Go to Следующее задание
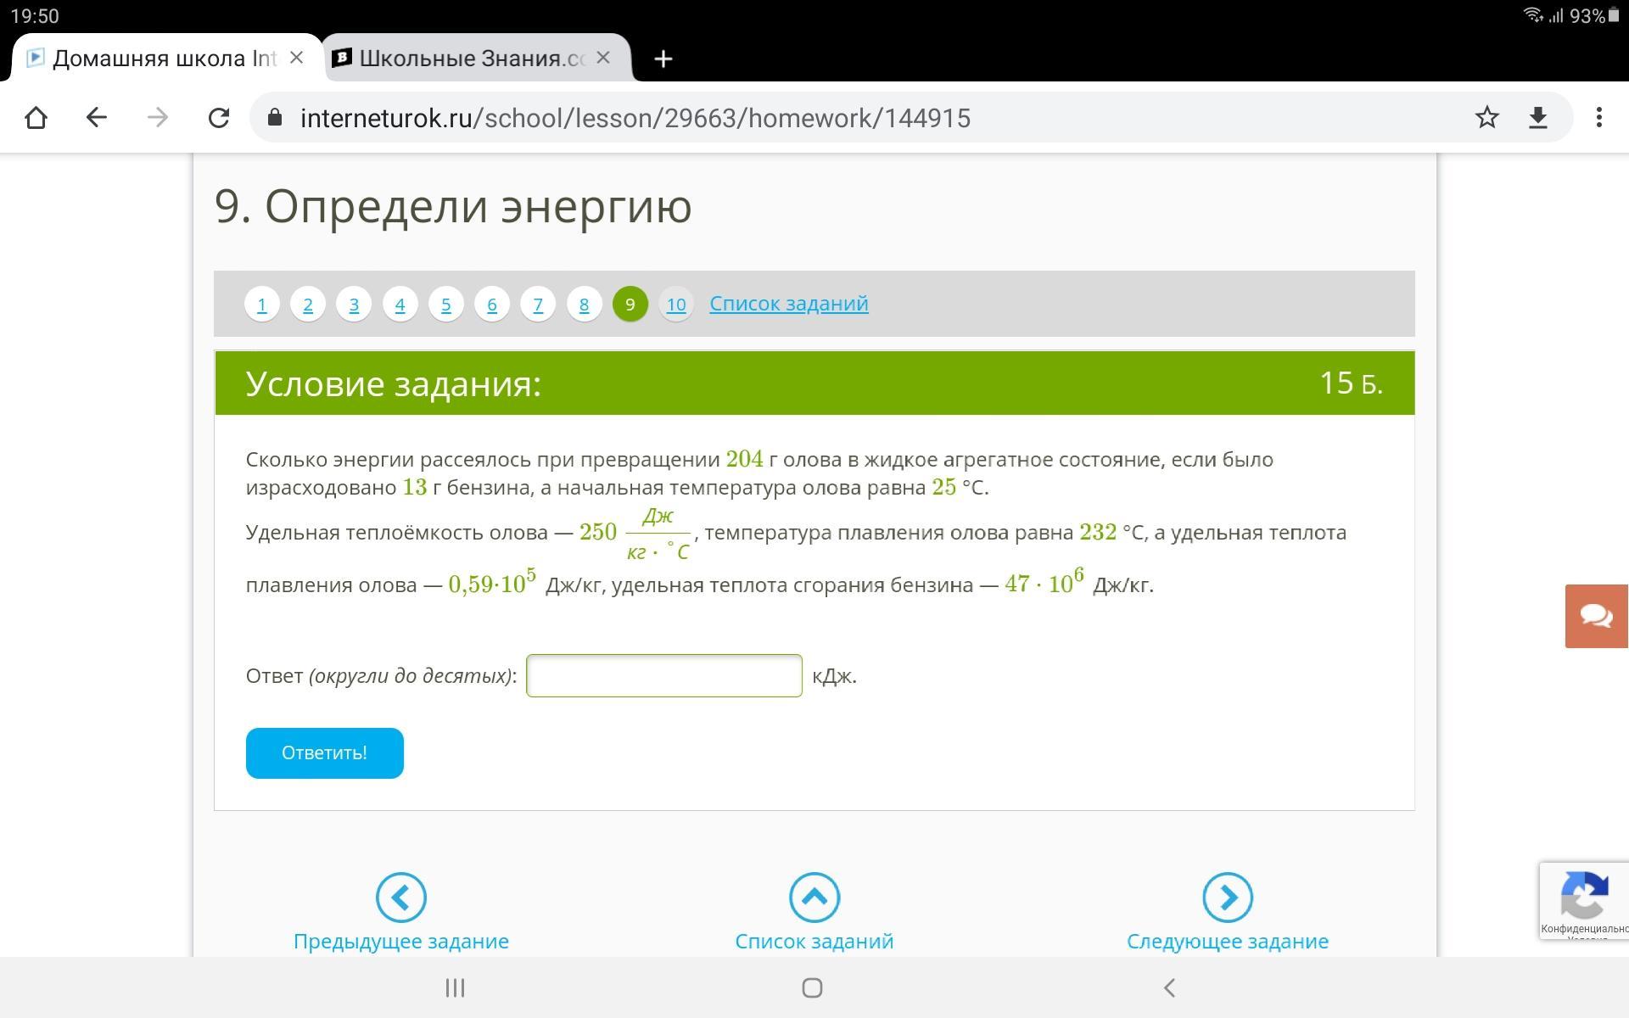 1227,912
